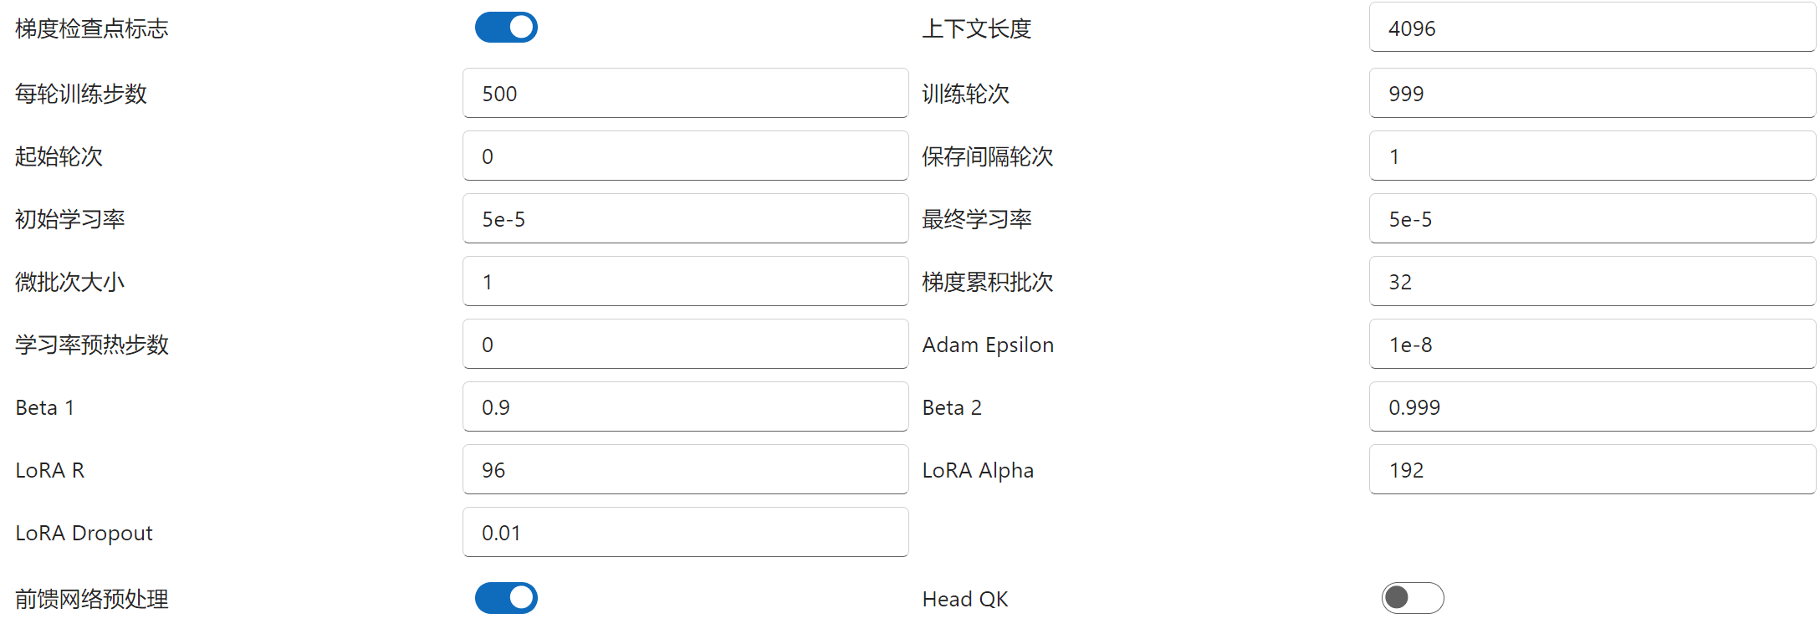1820x639 pixels.
Task: Click the LoRA R input field
Action: pos(684,470)
